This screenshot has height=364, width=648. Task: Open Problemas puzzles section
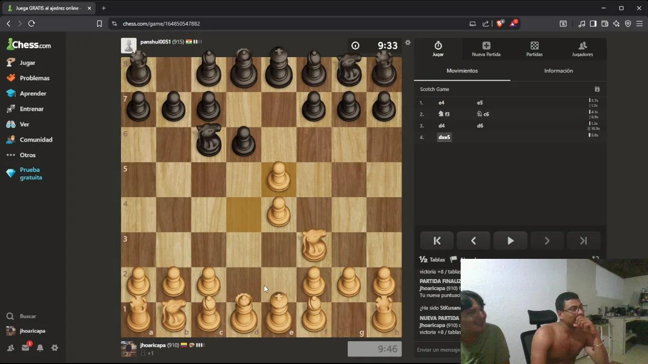tap(28, 78)
